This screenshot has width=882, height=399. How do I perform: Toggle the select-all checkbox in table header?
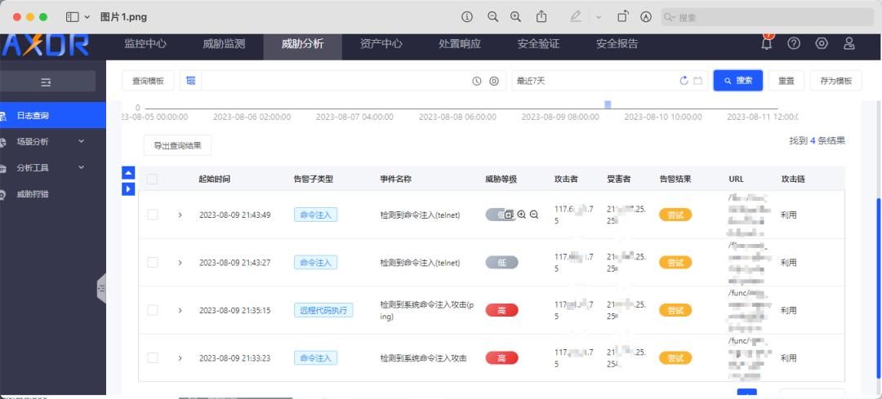pyautogui.click(x=152, y=180)
